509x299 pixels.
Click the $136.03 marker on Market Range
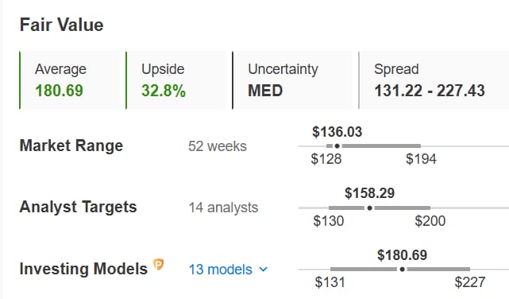(337, 146)
